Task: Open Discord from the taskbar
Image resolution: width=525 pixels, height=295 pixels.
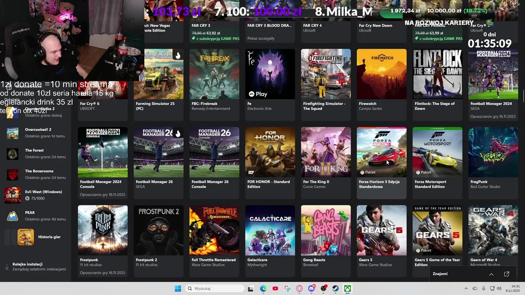Action: pos(311,288)
